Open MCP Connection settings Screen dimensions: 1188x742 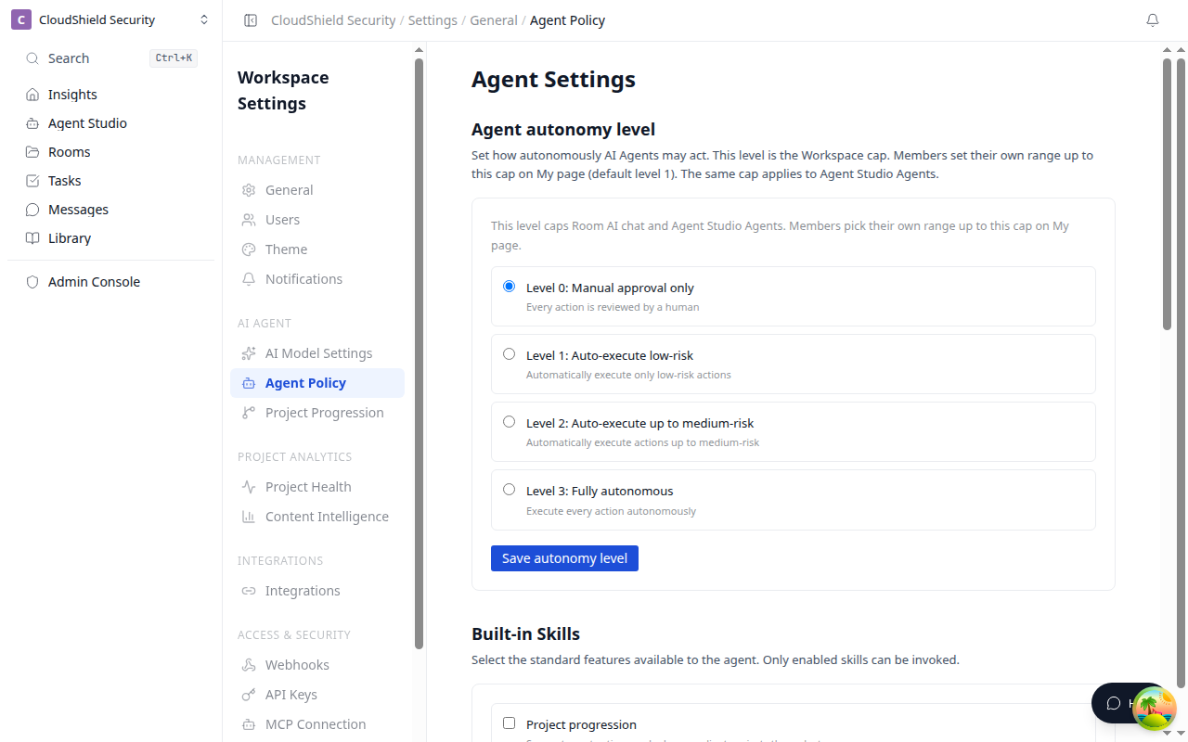coord(317,724)
